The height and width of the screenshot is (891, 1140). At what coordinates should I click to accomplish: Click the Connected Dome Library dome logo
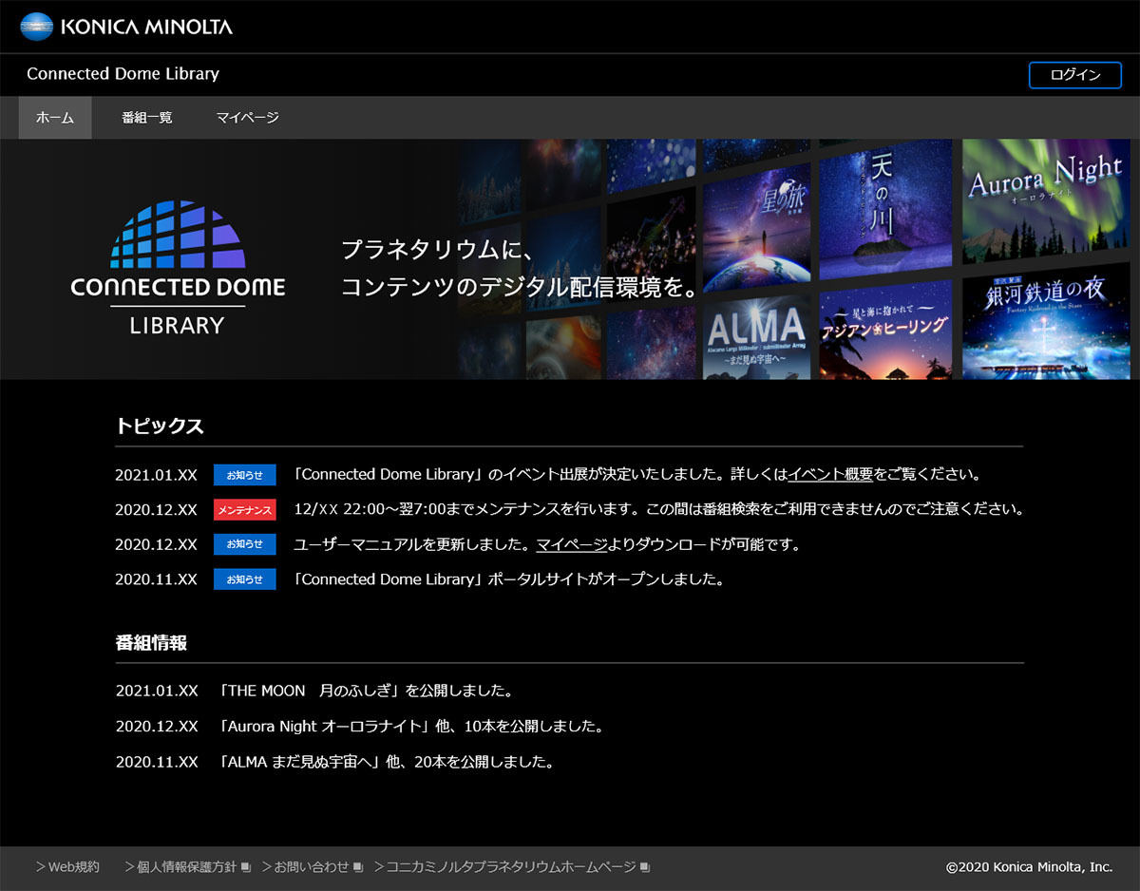[x=178, y=268]
